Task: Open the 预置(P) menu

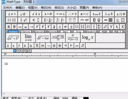Action: coord(84,8)
